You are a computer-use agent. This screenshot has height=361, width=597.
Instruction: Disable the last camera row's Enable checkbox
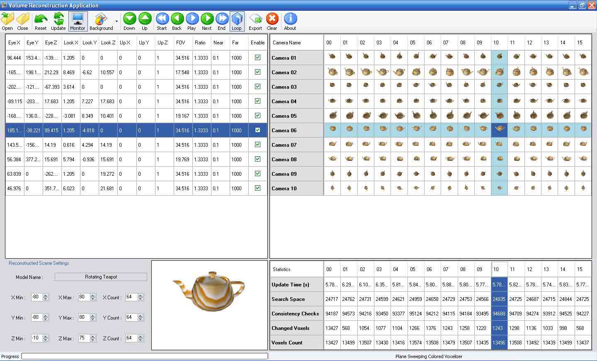point(257,188)
